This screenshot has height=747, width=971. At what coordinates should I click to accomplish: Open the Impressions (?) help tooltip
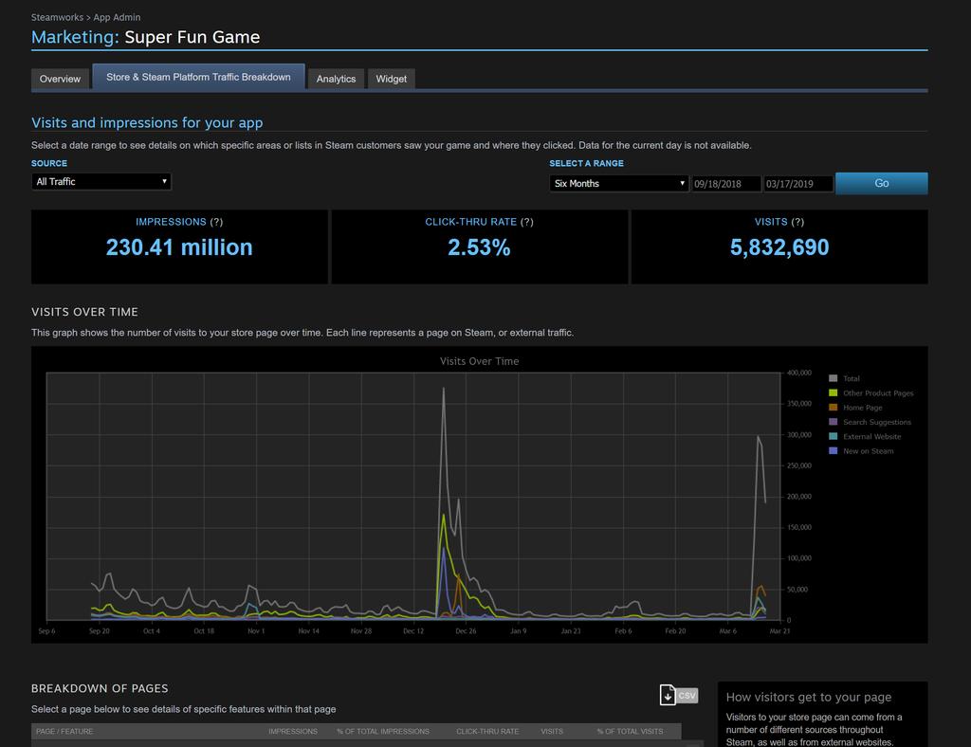point(216,222)
